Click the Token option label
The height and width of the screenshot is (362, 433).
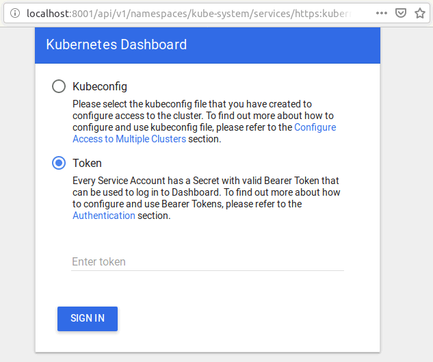(87, 163)
